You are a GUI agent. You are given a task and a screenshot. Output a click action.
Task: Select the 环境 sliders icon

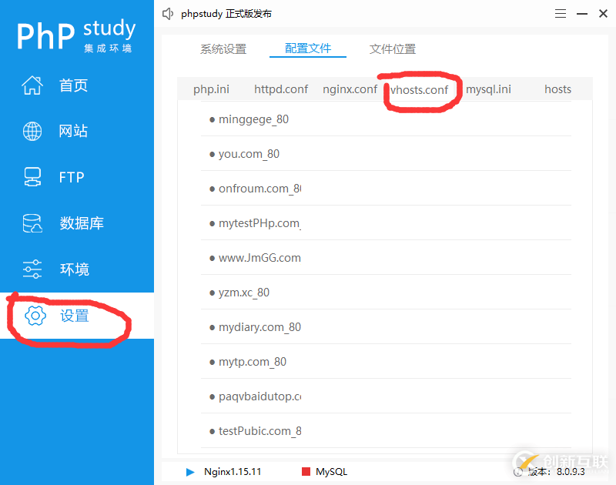click(32, 269)
